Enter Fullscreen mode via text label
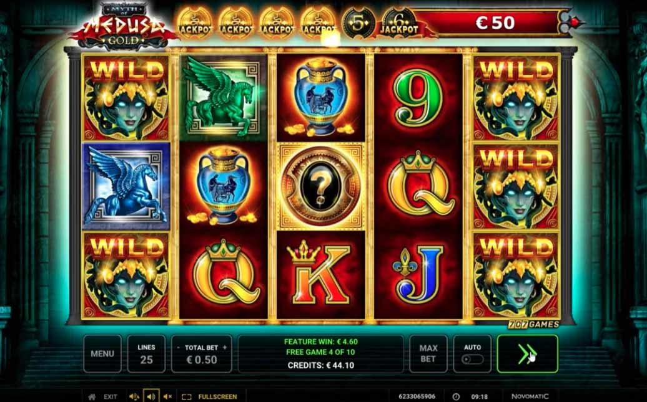647x402 pixels. [217, 397]
